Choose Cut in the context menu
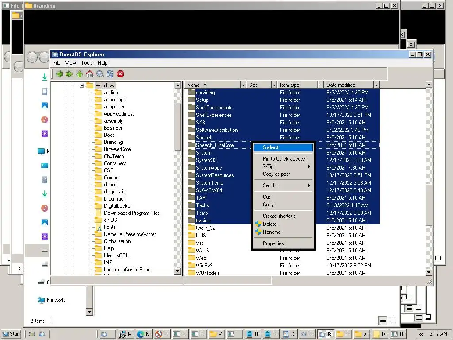This screenshot has height=340, width=453. coord(283,197)
